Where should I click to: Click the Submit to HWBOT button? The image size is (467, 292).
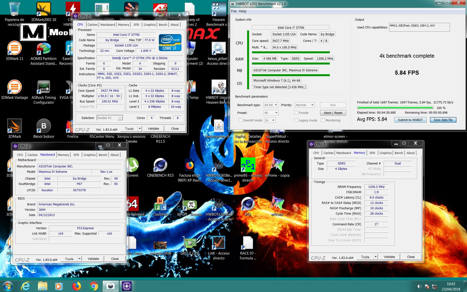(410, 120)
